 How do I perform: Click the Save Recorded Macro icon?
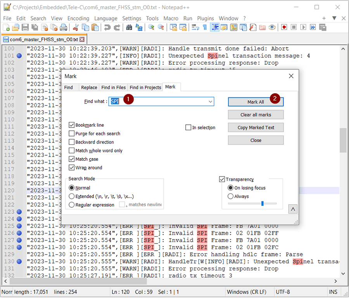point(323,28)
